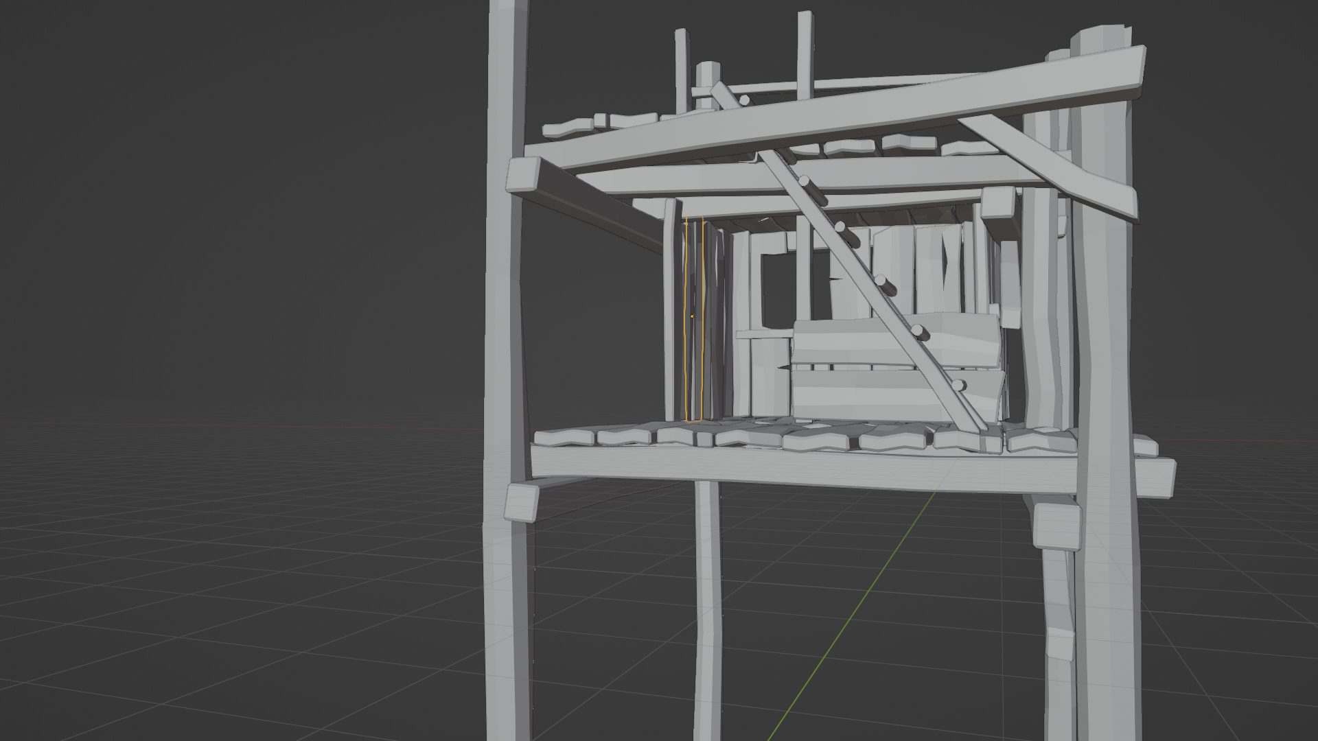Select the thin center support post under floor

[706, 604]
